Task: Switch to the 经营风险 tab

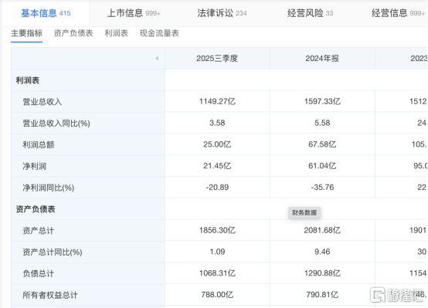Action: (310, 13)
